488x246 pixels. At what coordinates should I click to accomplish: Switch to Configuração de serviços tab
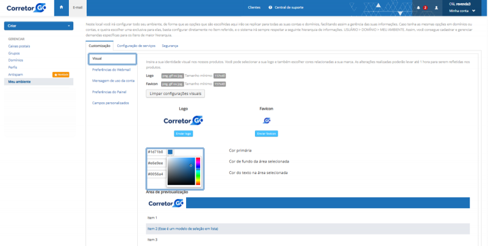(x=136, y=46)
